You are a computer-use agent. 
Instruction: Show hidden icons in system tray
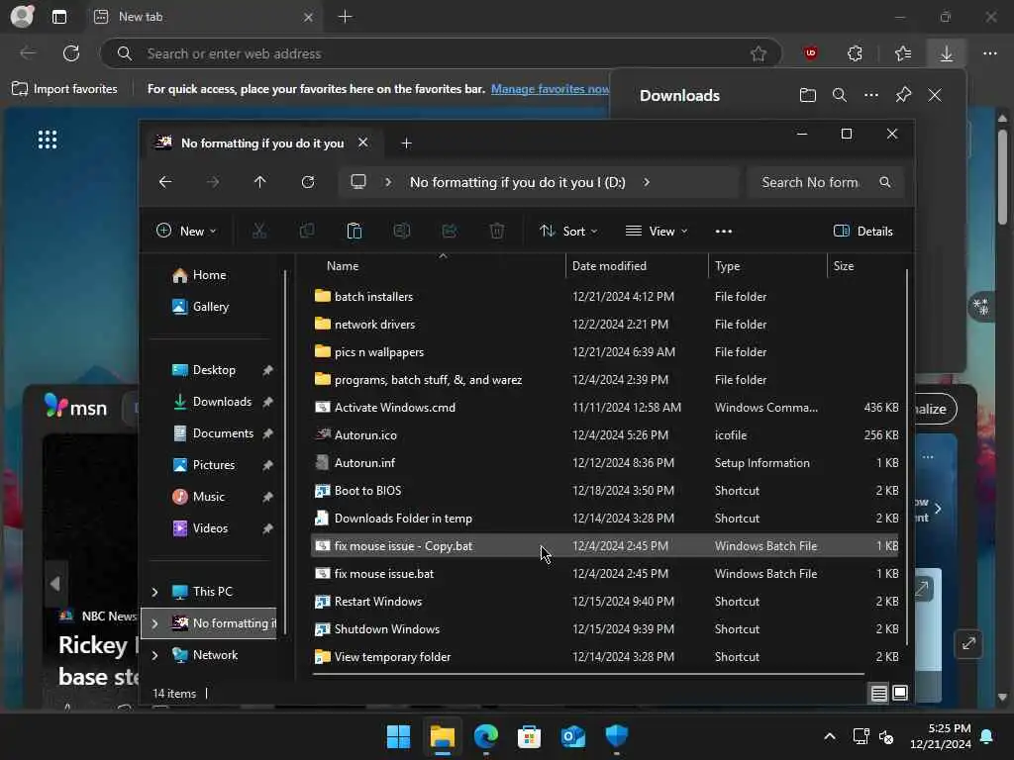click(830, 736)
